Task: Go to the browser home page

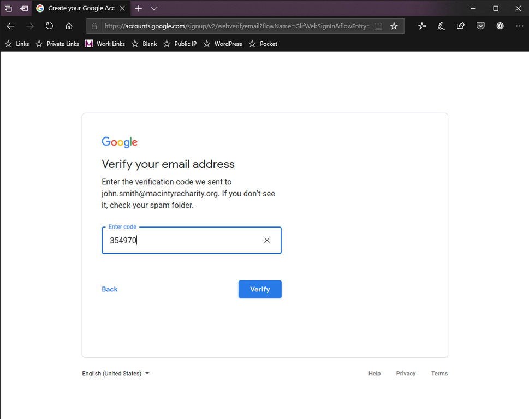Action: point(69,26)
